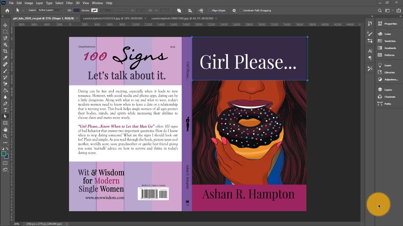Select the Lasso tool
This screenshot has width=403, height=226.
[5, 38]
